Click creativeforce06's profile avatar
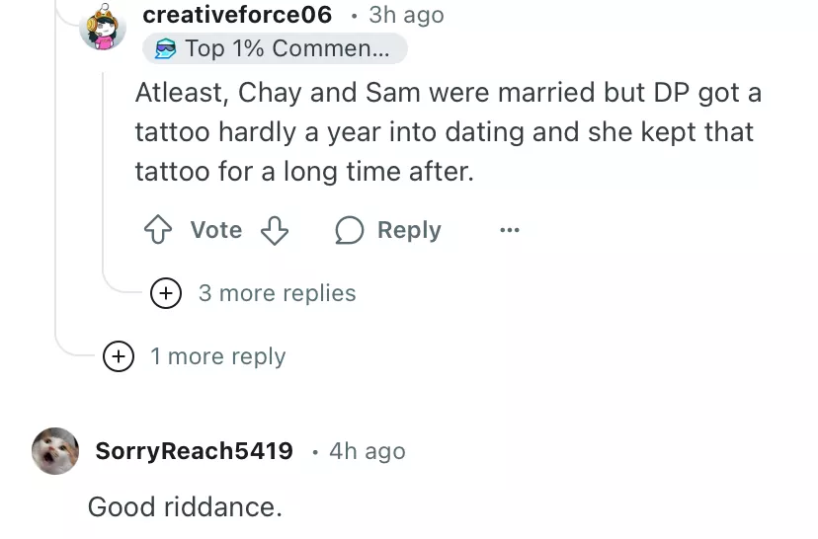 coord(103,26)
